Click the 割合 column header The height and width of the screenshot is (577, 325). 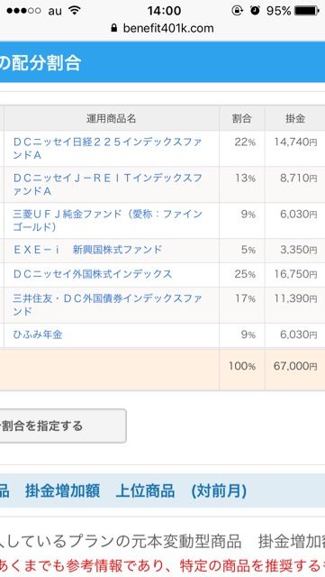pos(242,118)
